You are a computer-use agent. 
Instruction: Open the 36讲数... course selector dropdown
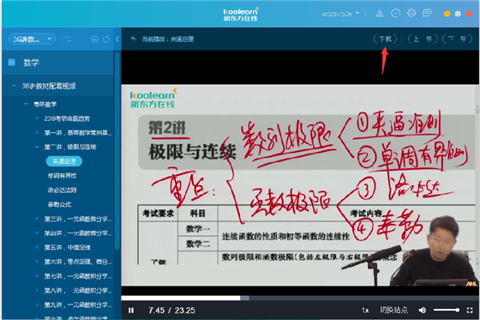point(32,39)
